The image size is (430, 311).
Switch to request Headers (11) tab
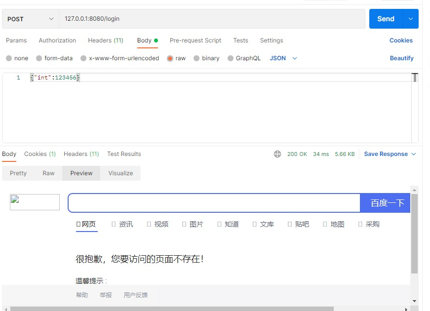[x=106, y=40]
